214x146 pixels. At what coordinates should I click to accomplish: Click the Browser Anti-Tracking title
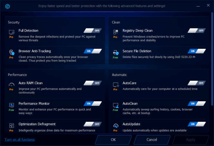coord(35,51)
